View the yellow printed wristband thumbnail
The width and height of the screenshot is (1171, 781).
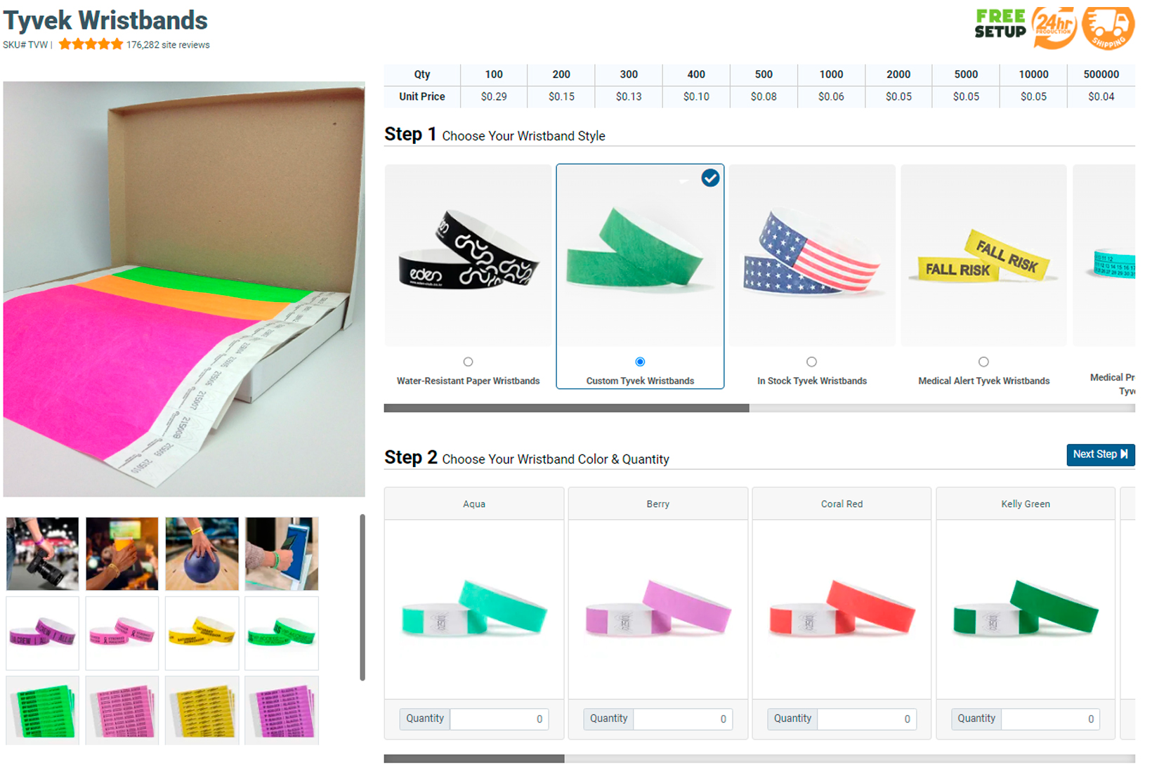click(x=202, y=633)
